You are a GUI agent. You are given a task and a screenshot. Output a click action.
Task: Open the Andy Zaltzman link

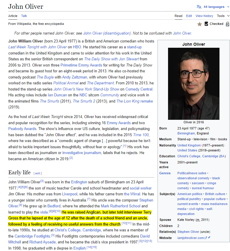[x=75, y=77]
